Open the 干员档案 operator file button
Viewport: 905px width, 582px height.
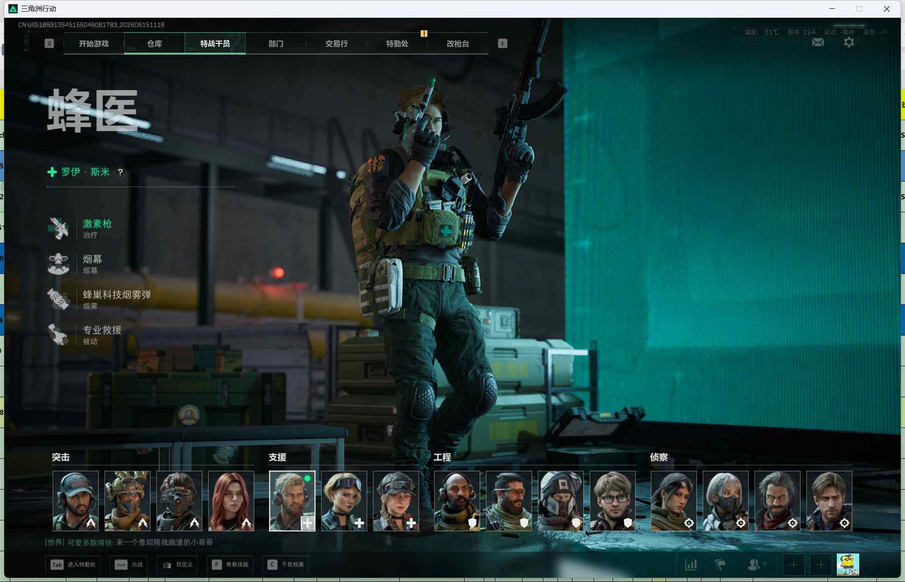(x=286, y=565)
